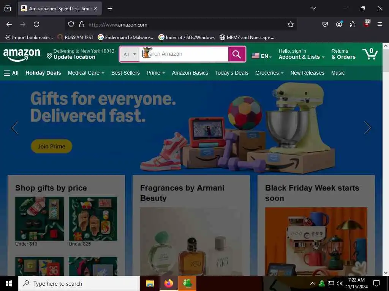The width and height of the screenshot is (389, 291).
Task: Click the tracking protection shield icon
Action: (71, 25)
